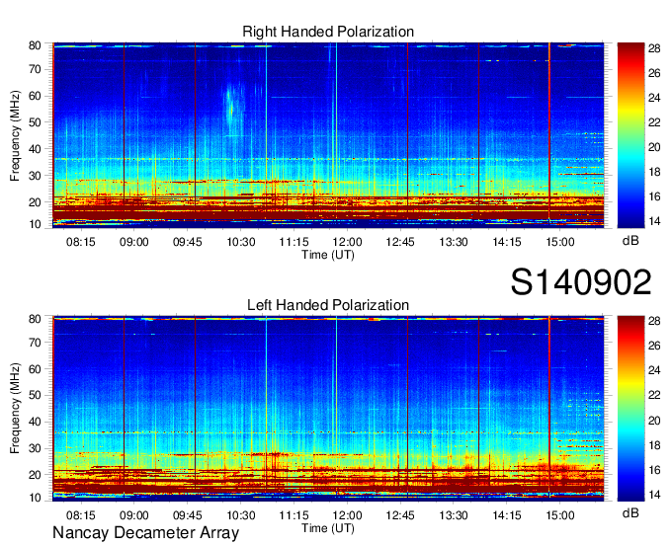Screen dimensions: 672x545
Task: Click the 22 dB label on the top colorbar
Action: pyautogui.click(x=654, y=122)
